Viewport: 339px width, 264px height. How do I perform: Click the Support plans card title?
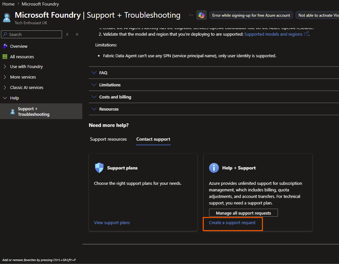[122, 168]
